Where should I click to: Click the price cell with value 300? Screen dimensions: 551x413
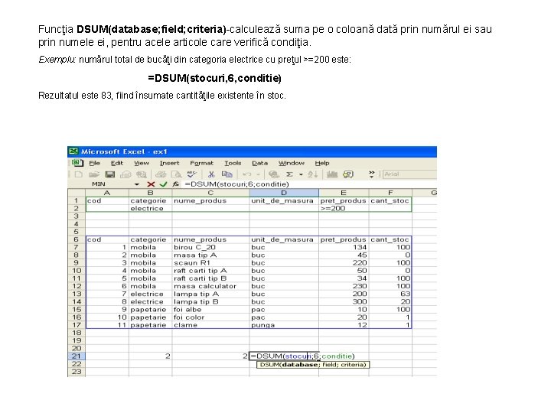(344, 301)
